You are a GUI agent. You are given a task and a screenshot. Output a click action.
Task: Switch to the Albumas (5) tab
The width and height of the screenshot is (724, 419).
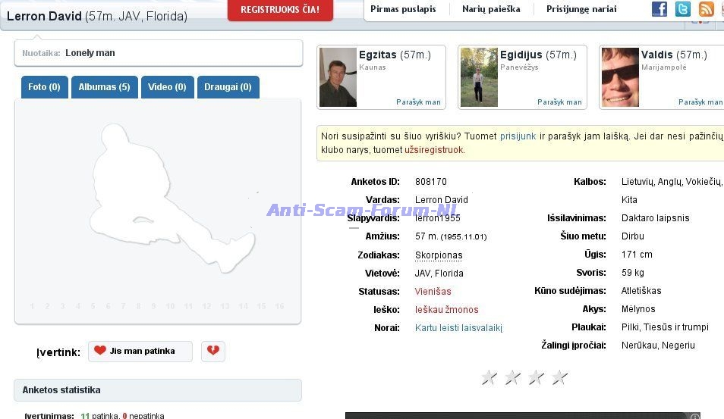(104, 87)
